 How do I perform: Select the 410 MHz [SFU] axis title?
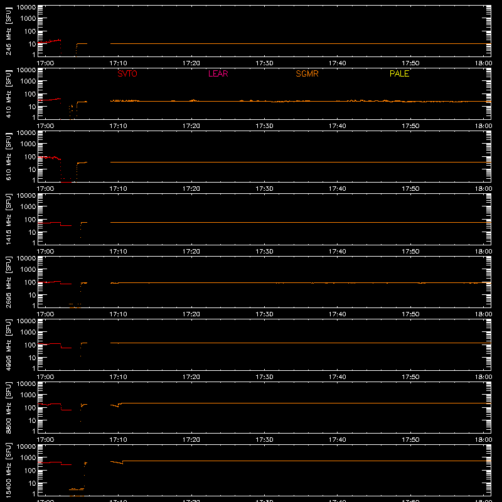tap(8, 93)
